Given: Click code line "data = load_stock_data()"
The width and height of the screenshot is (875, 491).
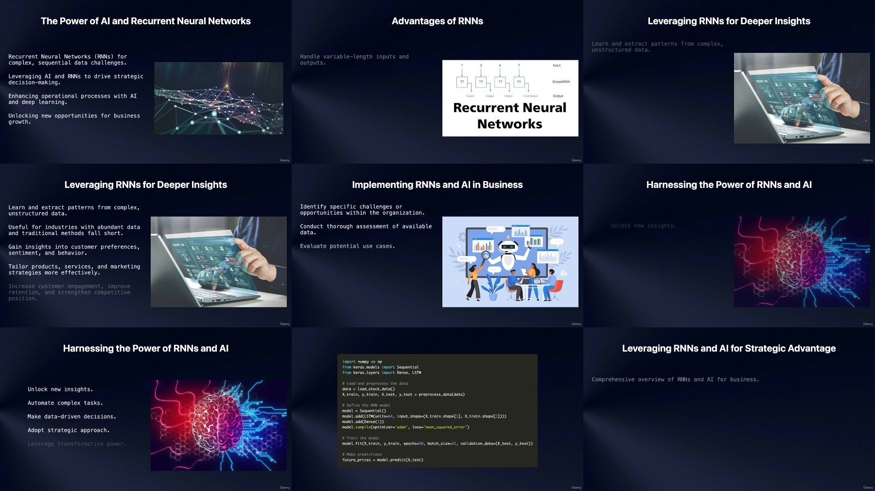Looking at the screenshot, I should (368, 389).
